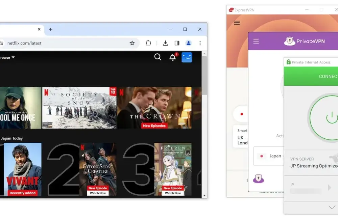Viewport: 338px width, 219px height.
Task: Open the ExpressVPN hamburger menu
Action: [x=237, y=23]
